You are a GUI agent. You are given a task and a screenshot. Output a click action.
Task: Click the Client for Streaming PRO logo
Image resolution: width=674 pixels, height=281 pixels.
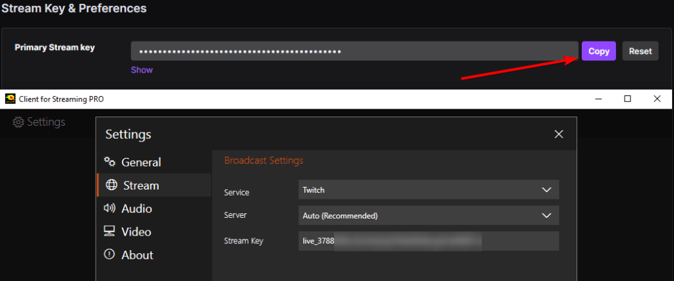pyautogui.click(x=10, y=99)
